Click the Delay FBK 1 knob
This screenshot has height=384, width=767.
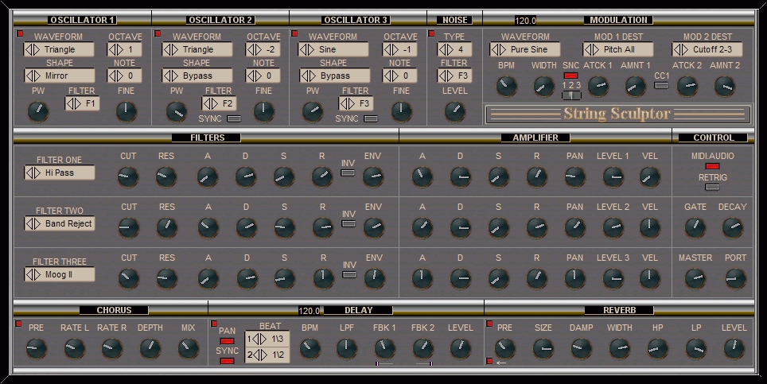(x=384, y=349)
